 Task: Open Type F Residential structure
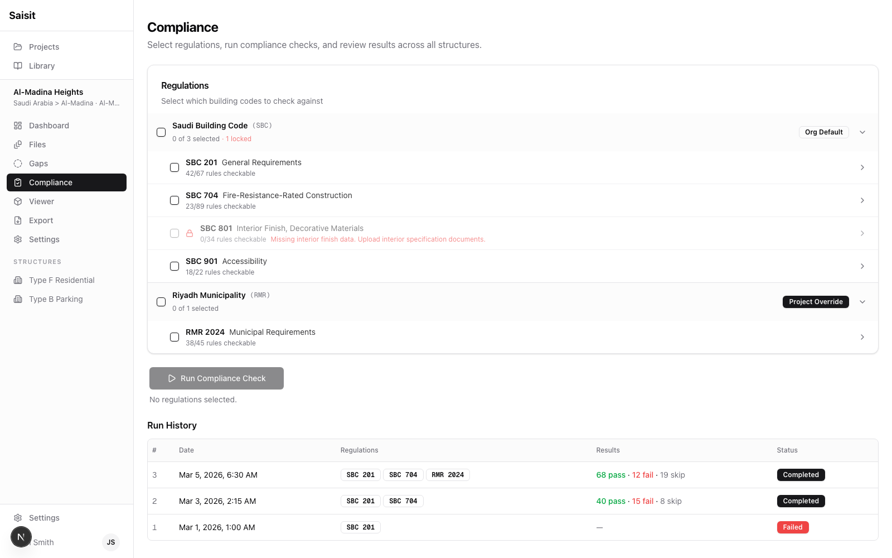[66, 280]
